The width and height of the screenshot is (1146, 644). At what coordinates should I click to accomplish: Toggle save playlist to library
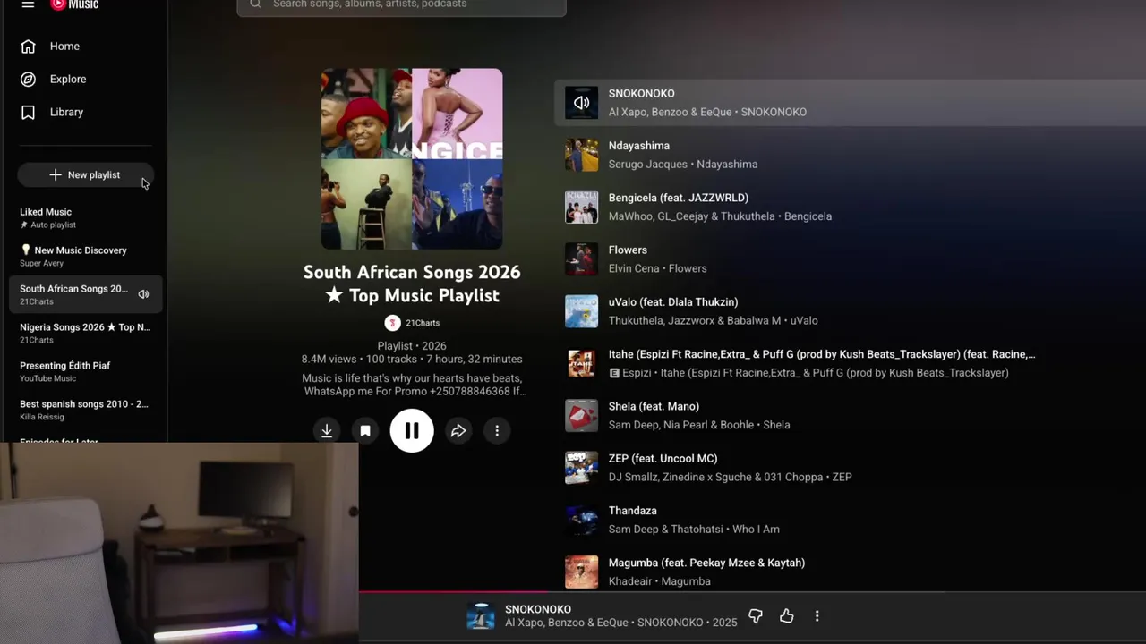click(x=365, y=431)
